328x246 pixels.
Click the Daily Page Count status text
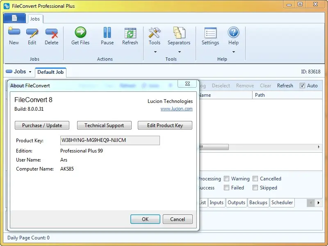28,238
